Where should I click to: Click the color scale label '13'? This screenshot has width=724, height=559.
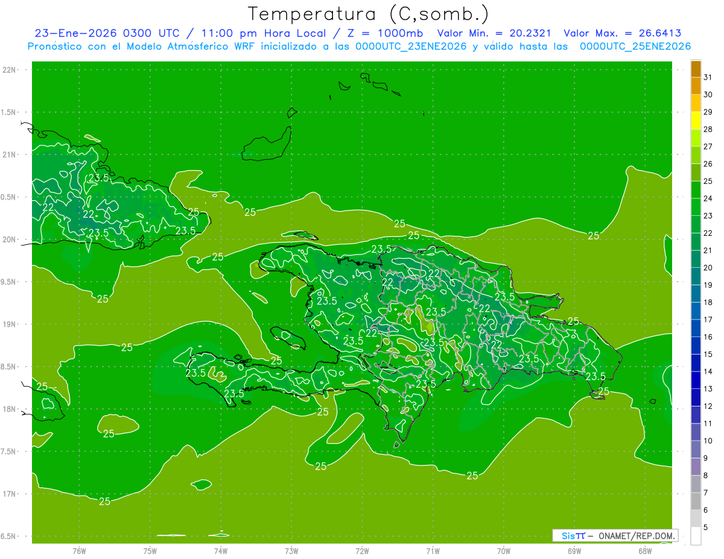[708, 389]
